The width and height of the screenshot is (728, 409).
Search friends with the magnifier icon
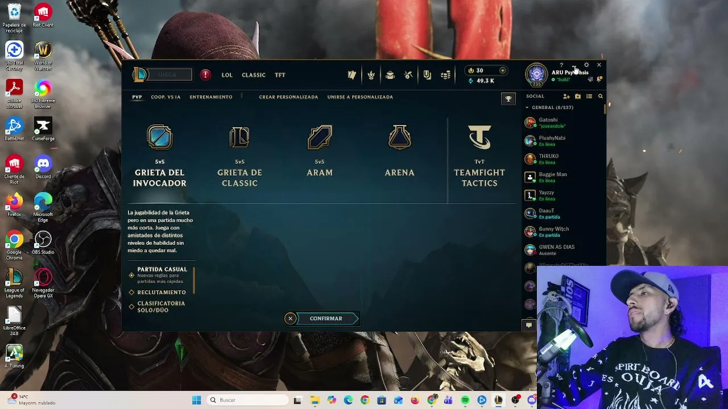click(600, 97)
